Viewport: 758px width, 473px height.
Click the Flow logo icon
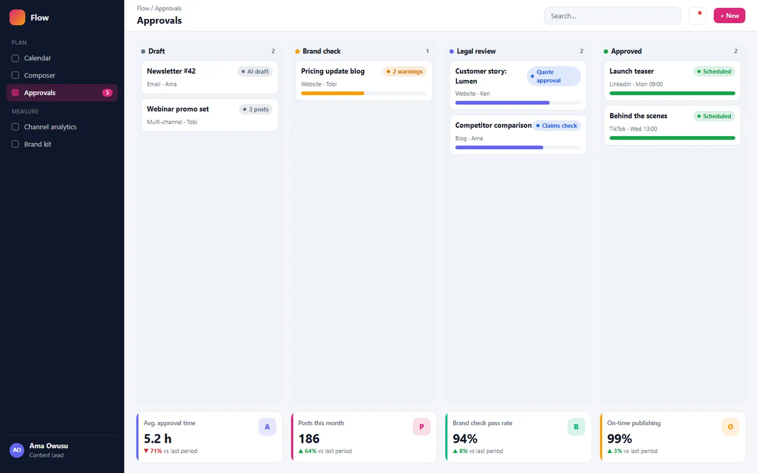pos(17,18)
